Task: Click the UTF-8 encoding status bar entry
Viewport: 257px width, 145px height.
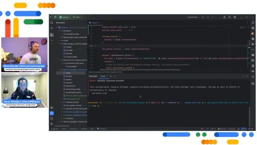Action: point(213,129)
